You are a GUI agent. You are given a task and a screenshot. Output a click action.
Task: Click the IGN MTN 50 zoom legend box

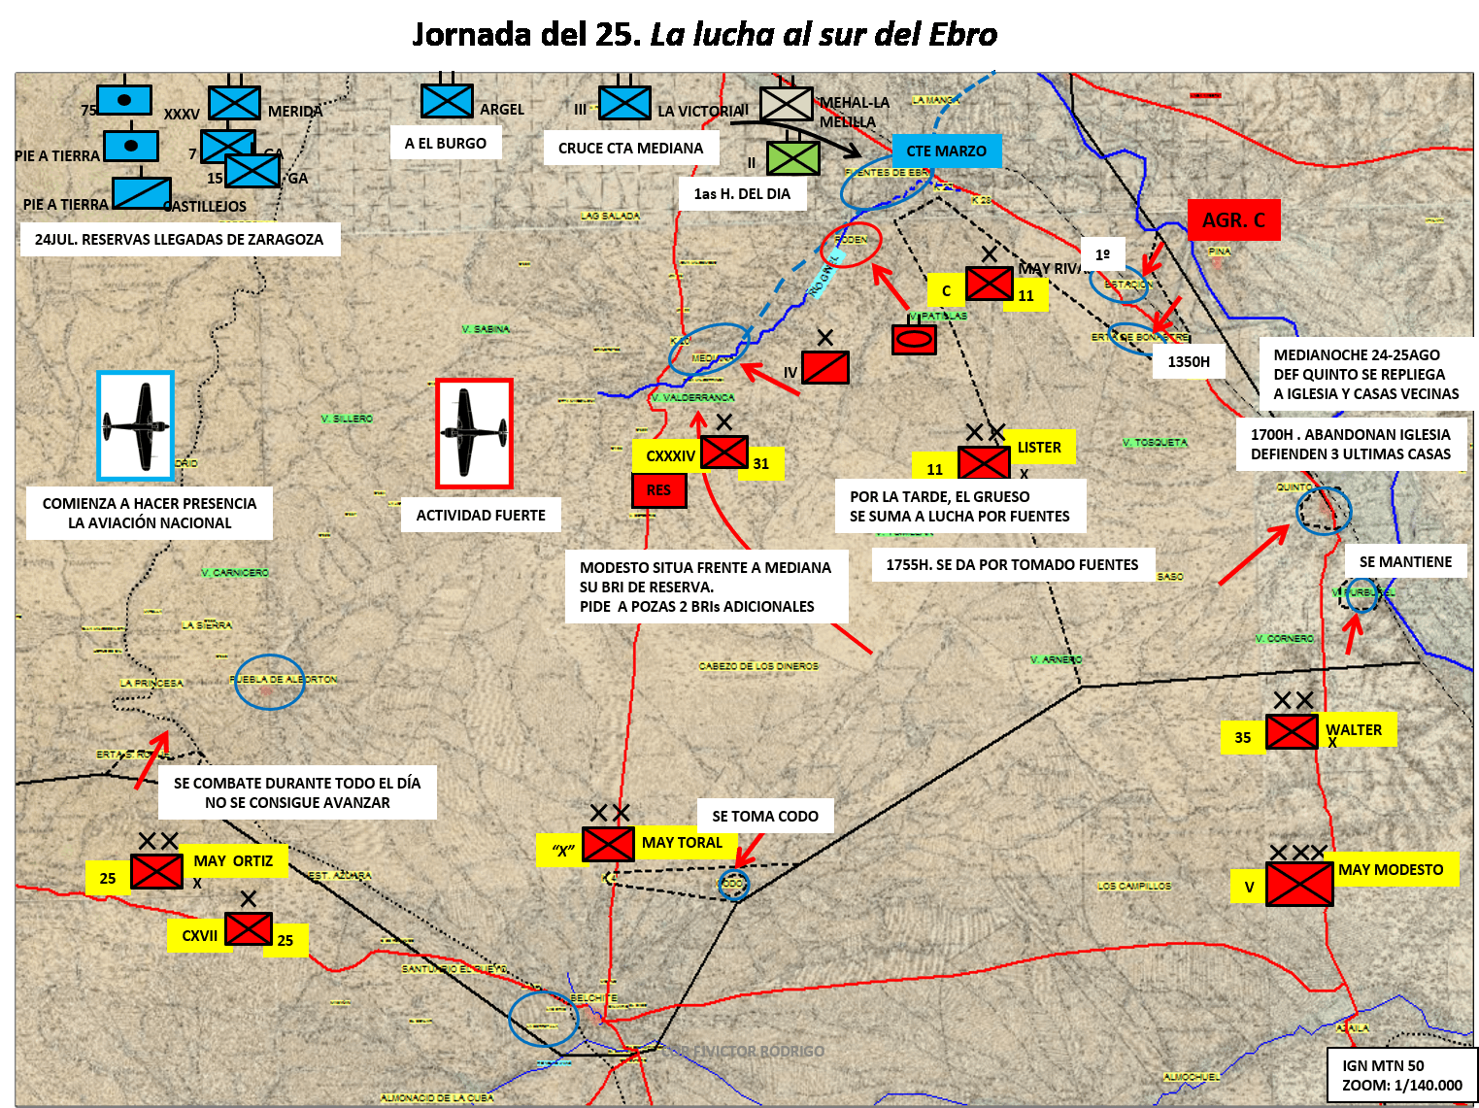(x=1402, y=1075)
